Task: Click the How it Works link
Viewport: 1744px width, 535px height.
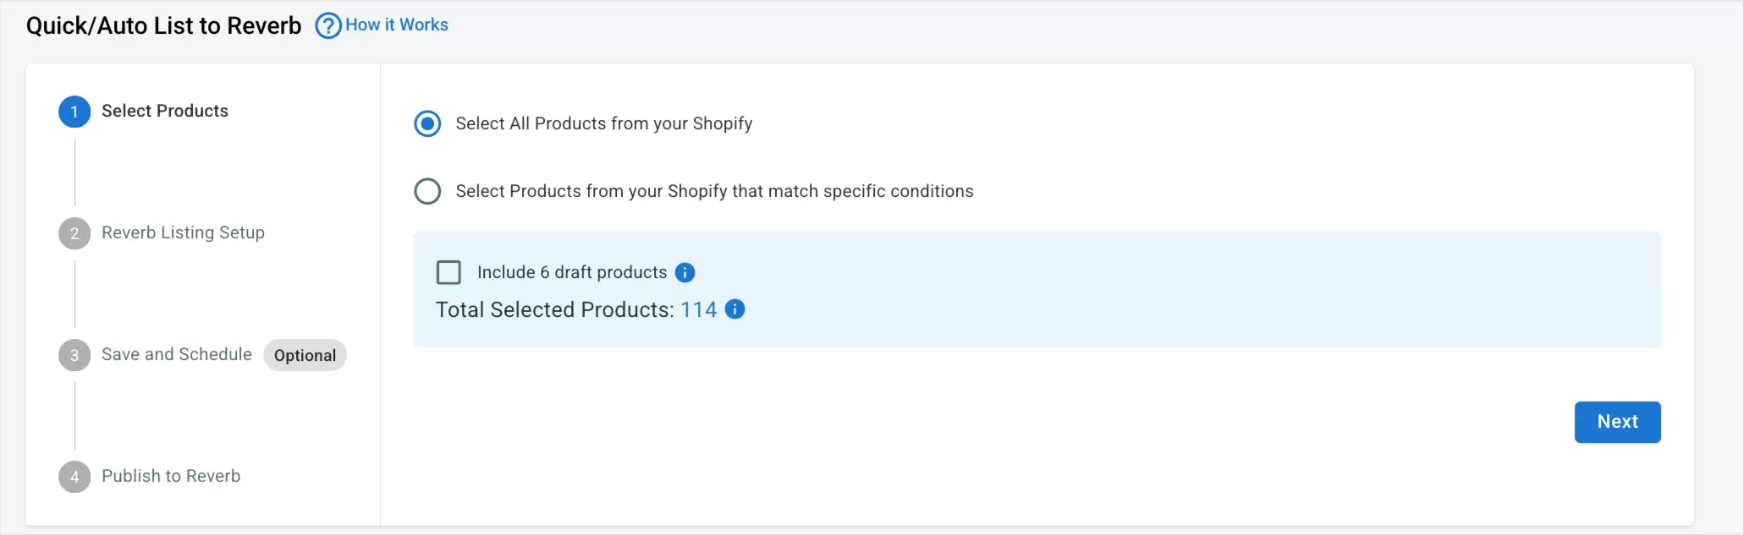Action: tap(398, 25)
